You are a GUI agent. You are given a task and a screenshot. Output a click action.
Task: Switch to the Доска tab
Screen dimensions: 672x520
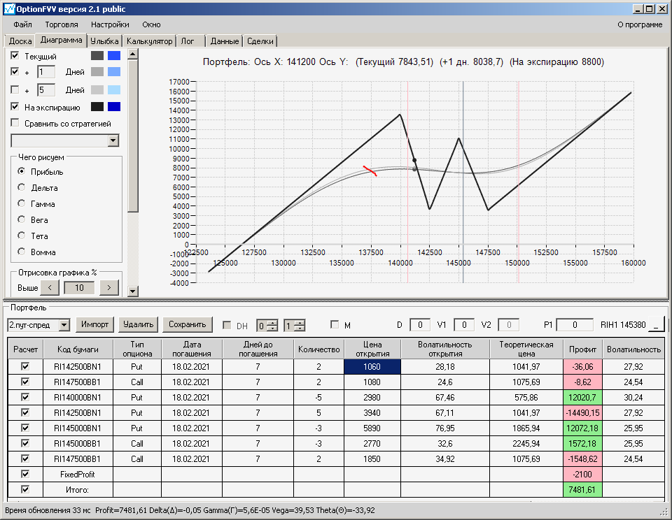pos(20,41)
